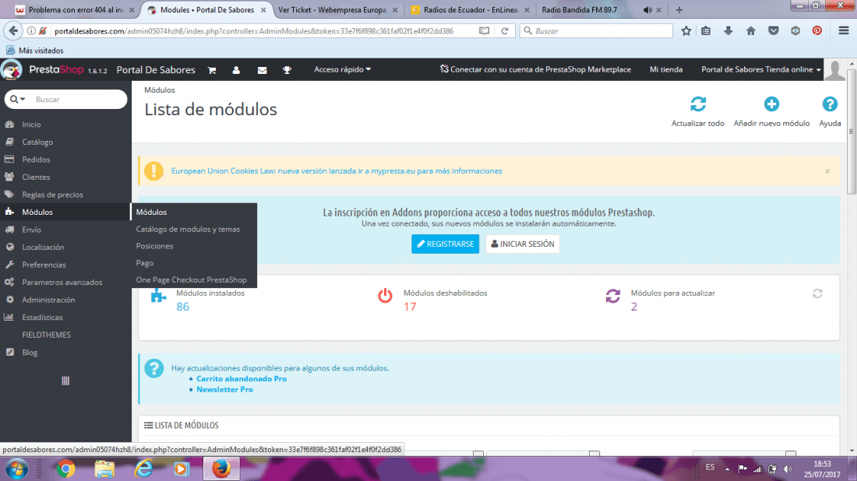Open the sidebar search type dropdown
Image resolution: width=857 pixels, height=481 pixels.
point(17,100)
